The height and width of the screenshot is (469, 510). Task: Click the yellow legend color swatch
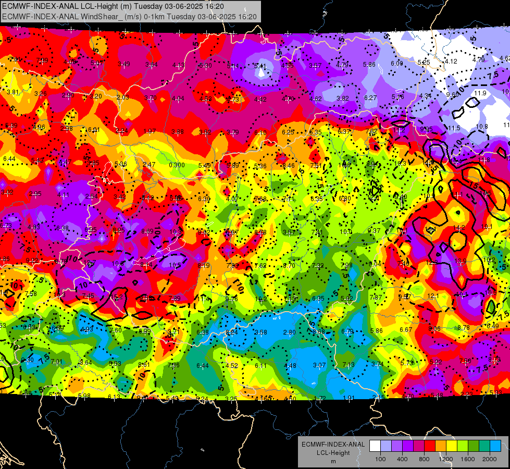452,446
